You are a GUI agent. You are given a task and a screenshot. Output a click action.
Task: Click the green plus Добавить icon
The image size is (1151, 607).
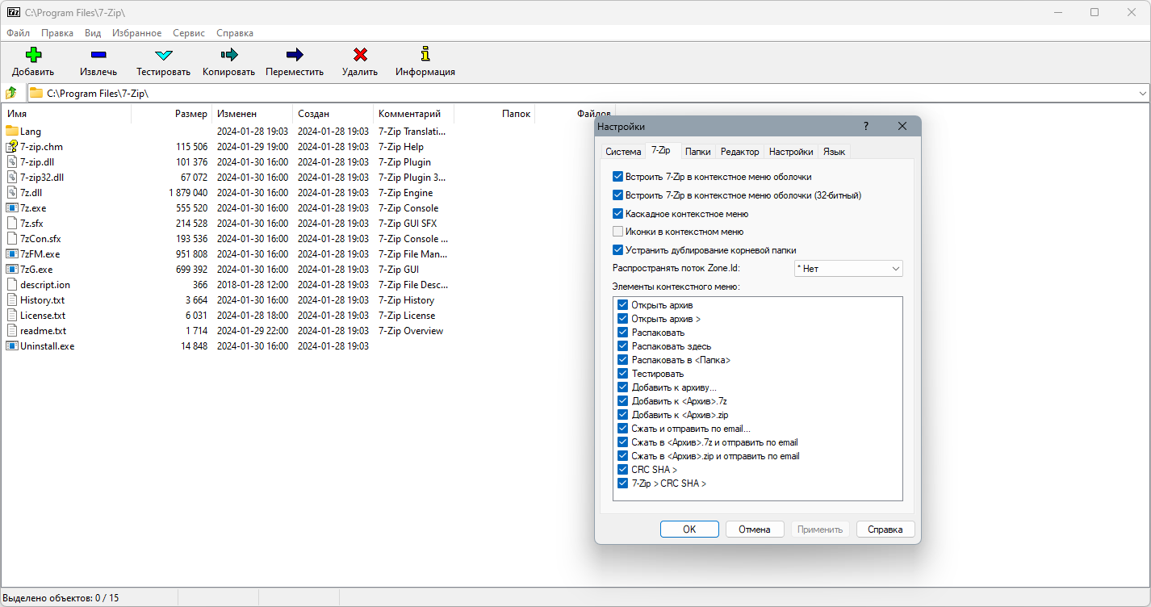point(33,55)
